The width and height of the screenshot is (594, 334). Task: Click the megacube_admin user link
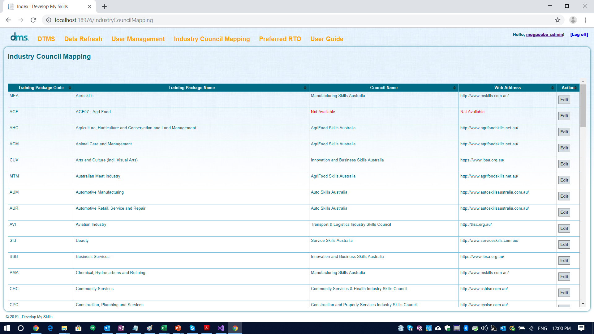coord(544,35)
